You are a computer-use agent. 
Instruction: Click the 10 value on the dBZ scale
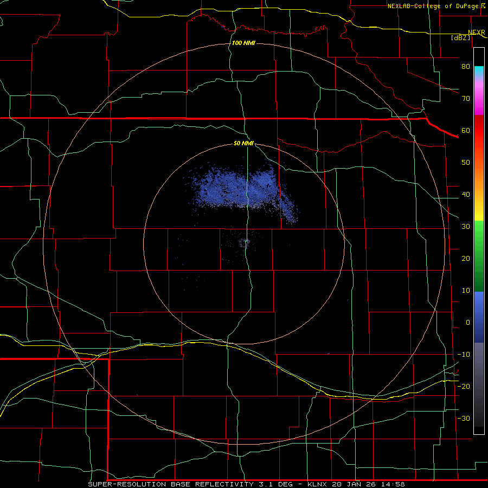pyautogui.click(x=466, y=291)
